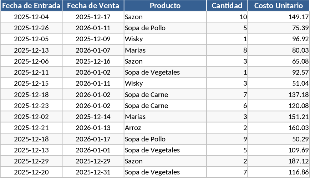Select sale date 2025-12-31 cell
This screenshot has width=310, height=178.
[93, 172]
